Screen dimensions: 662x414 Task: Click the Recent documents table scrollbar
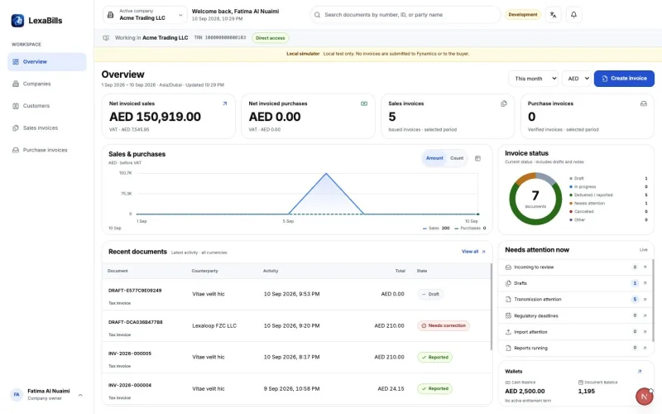(x=491, y=306)
